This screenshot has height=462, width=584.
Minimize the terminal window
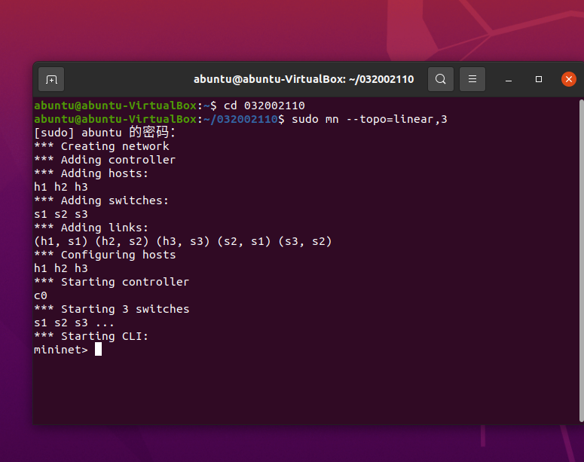tap(509, 79)
